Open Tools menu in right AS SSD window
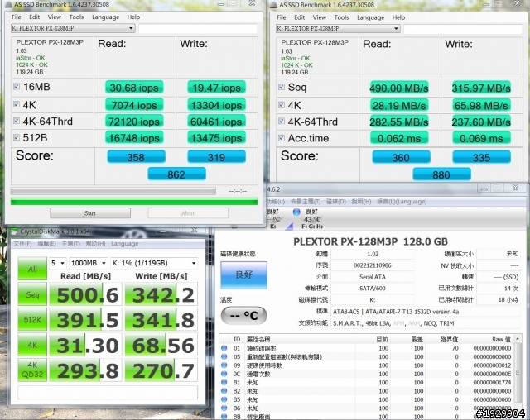The height and width of the screenshot is (420, 530). pyautogui.click(x=341, y=17)
